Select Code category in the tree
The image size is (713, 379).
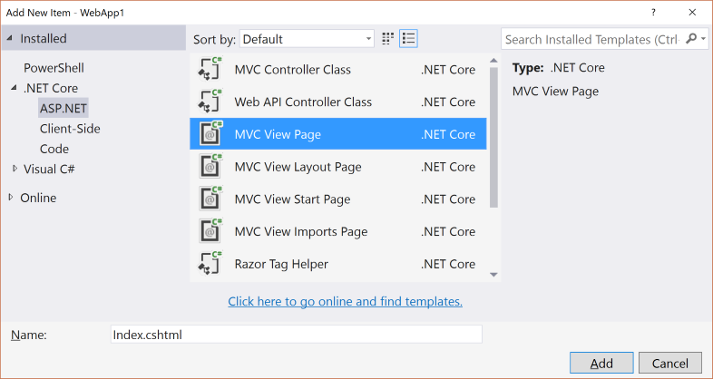54,149
